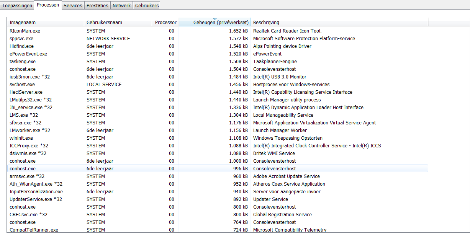Select the RIconMan.exe process row
The width and height of the screenshot is (470, 235).
25,31
